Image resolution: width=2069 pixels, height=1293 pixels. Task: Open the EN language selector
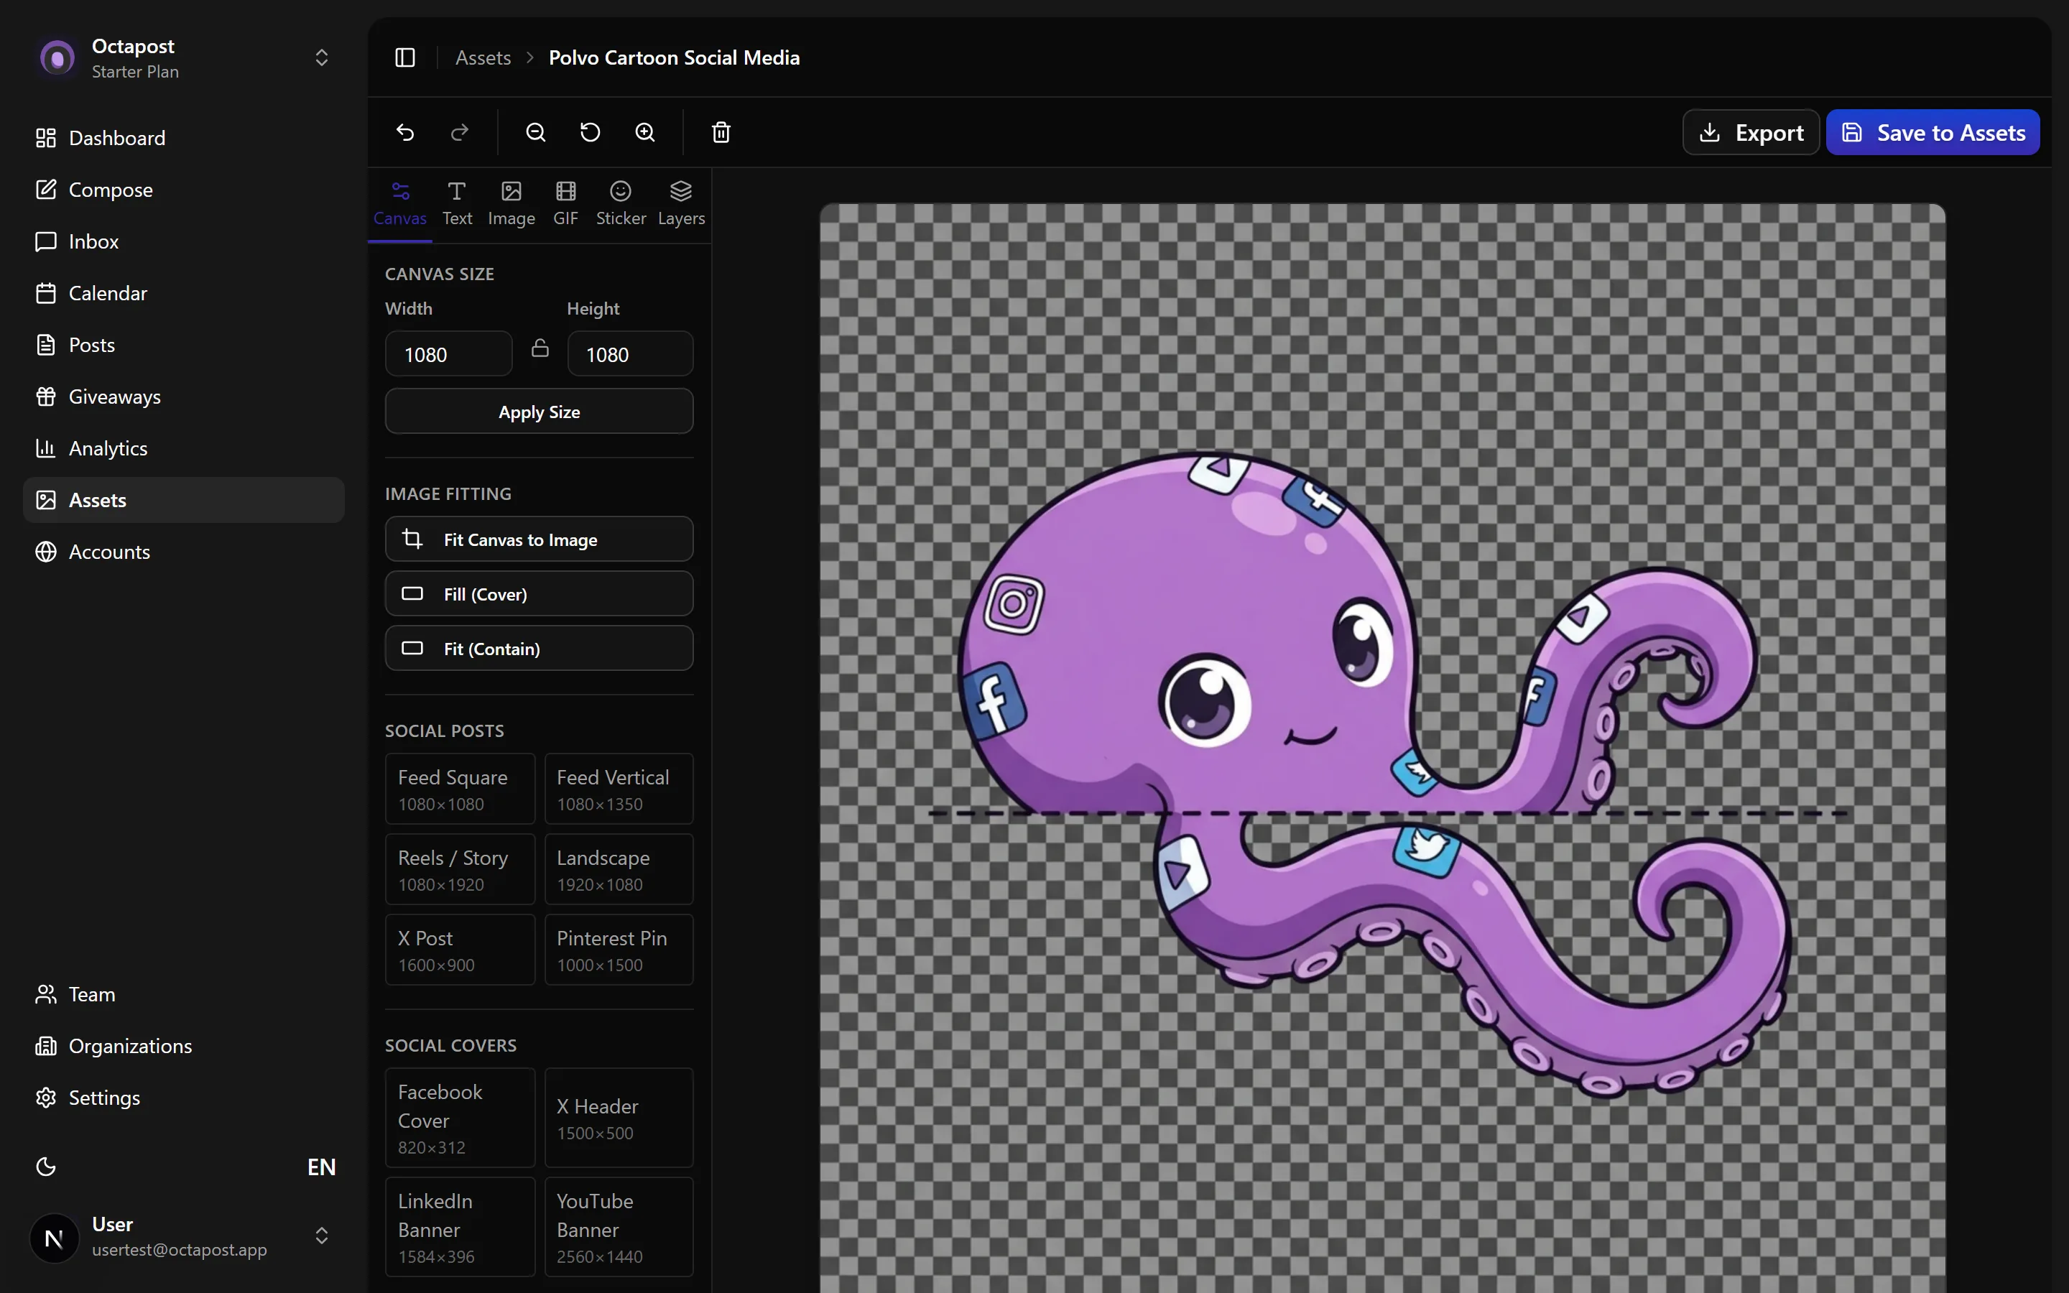(321, 1167)
